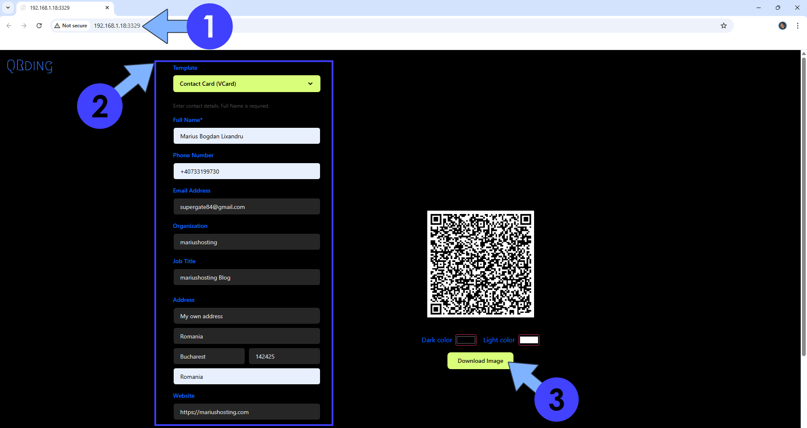This screenshot has height=428, width=807.
Task: Reload the page with refresh icon
Action: 39,26
